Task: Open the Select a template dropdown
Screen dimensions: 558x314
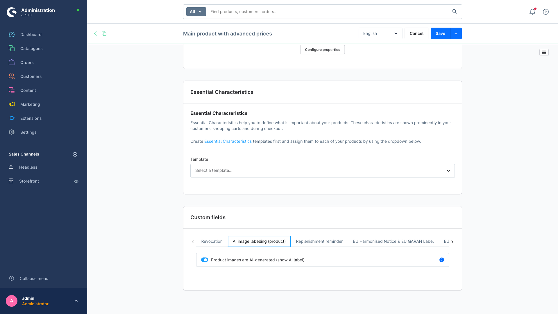Action: click(323, 171)
